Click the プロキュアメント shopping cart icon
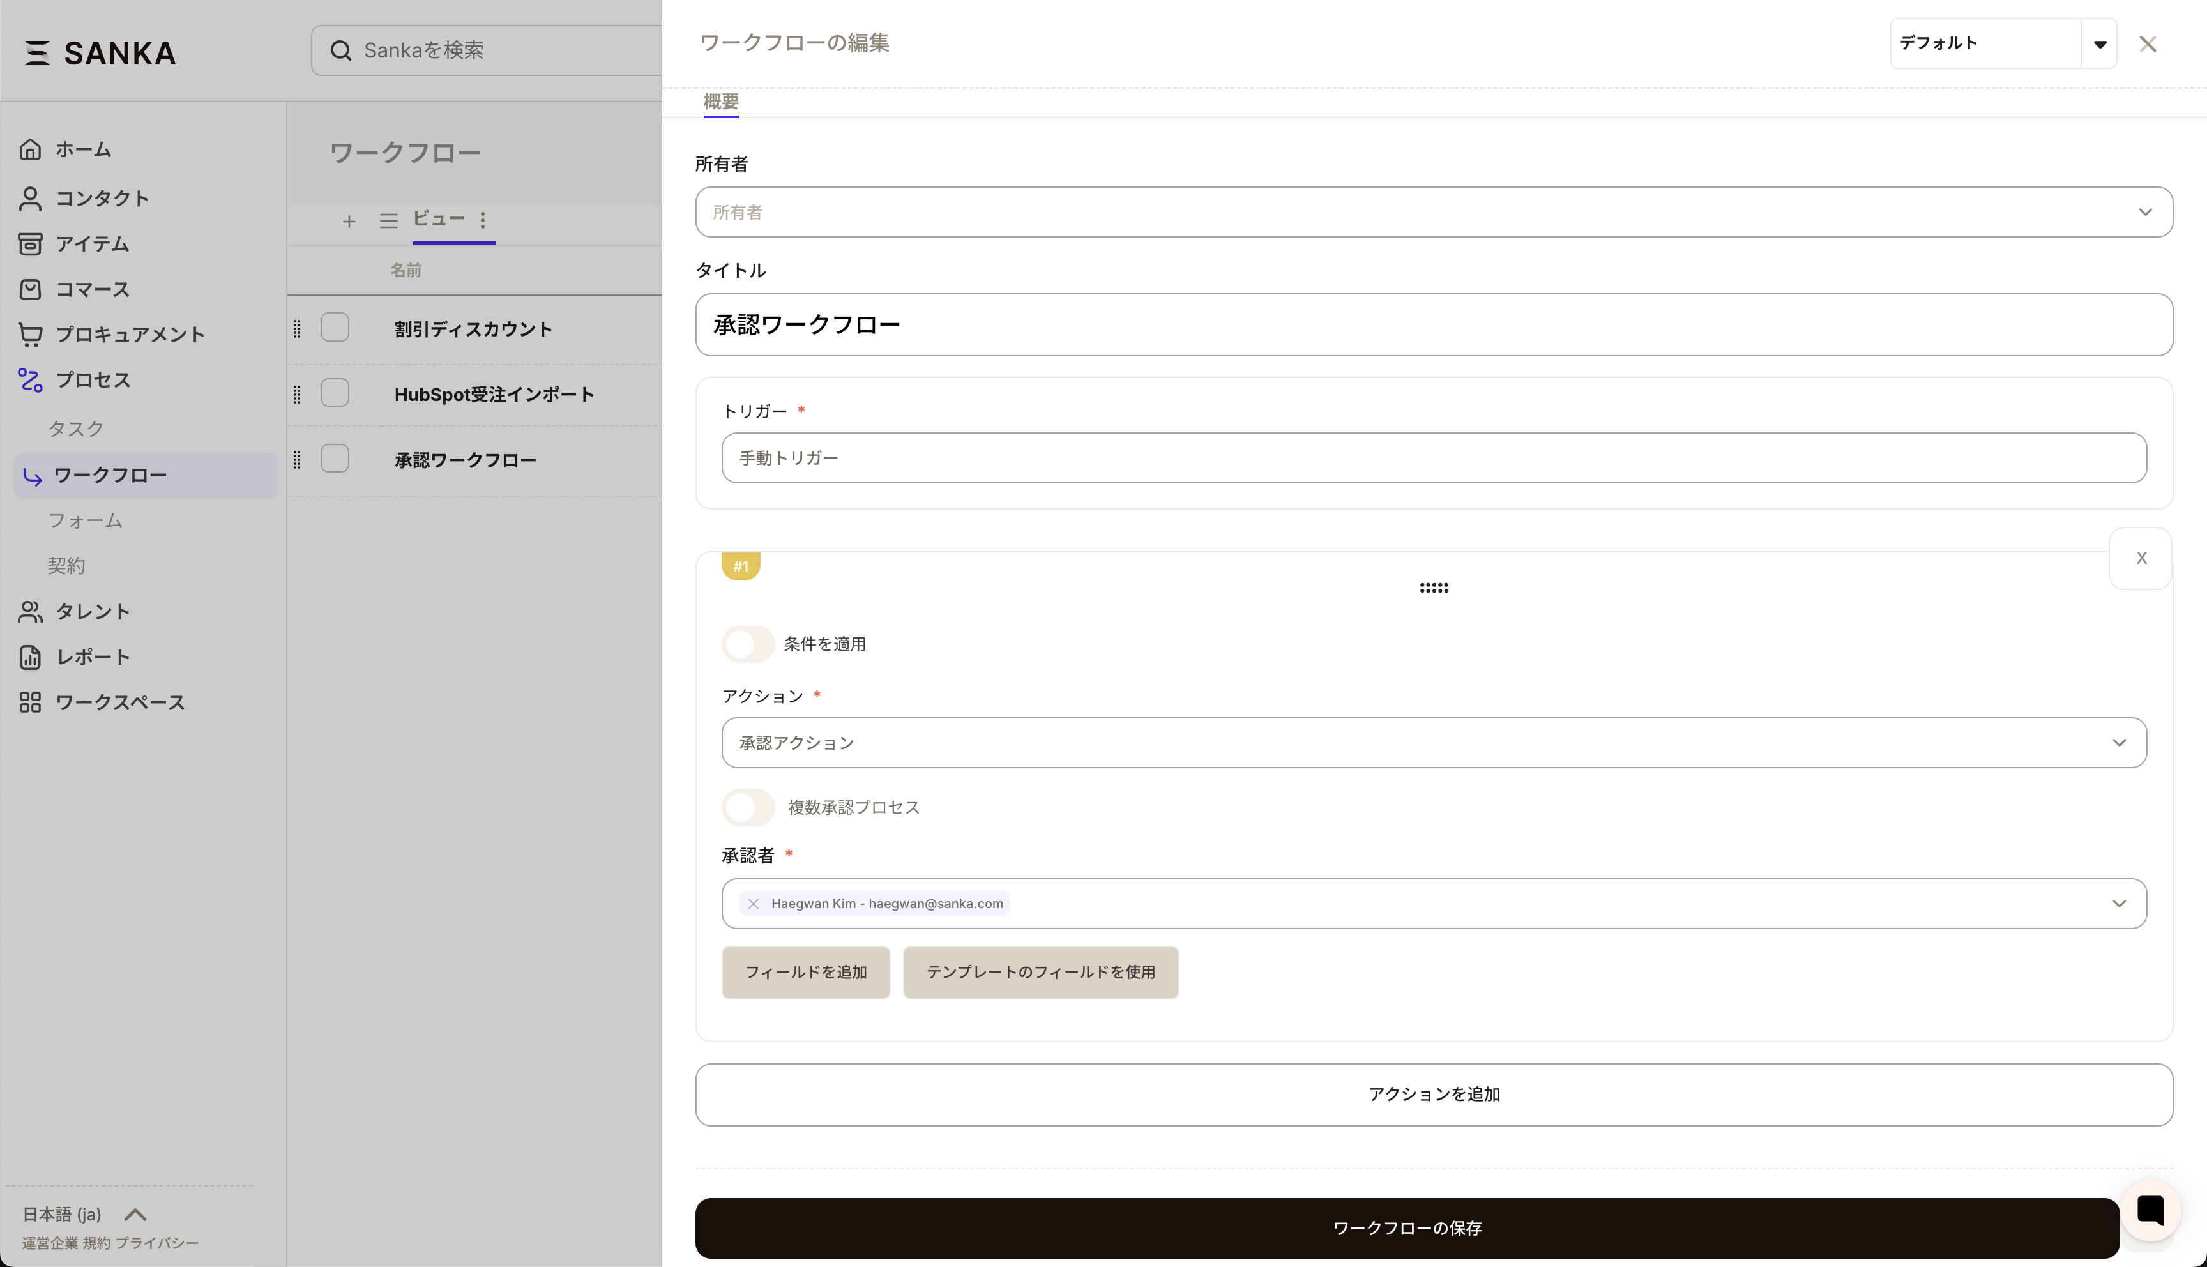This screenshot has height=1267, width=2207. tap(31, 334)
